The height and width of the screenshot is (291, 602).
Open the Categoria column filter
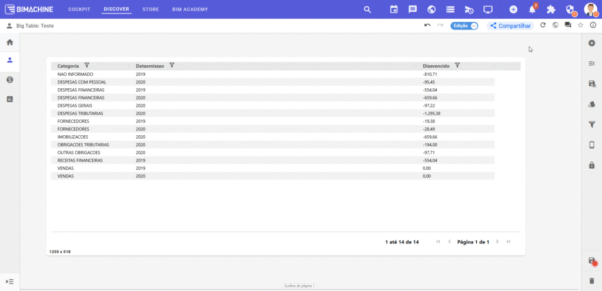click(x=87, y=65)
